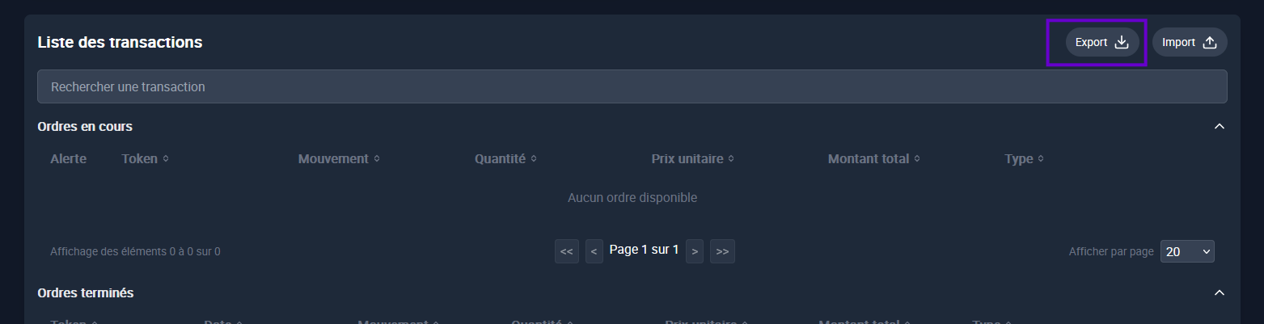Sort Ordres en cours by Type
Image resolution: width=1264 pixels, height=324 pixels.
(x=1024, y=158)
